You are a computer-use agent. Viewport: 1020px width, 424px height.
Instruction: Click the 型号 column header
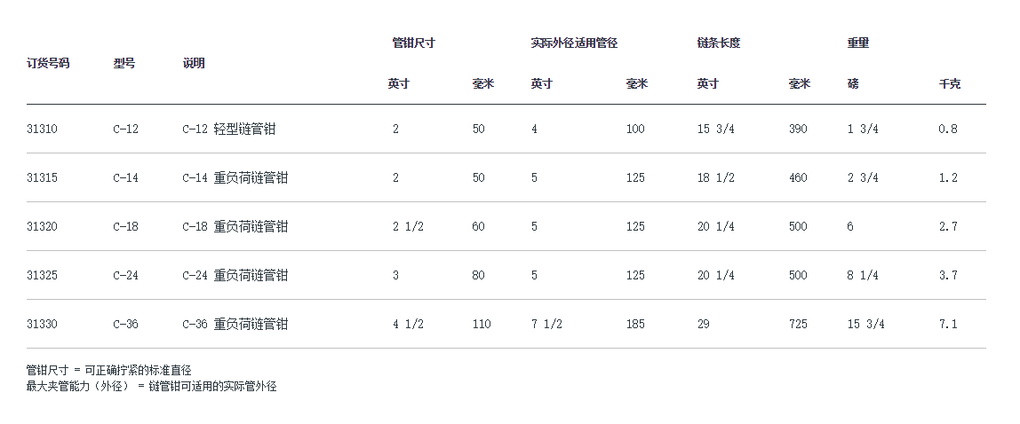(124, 64)
